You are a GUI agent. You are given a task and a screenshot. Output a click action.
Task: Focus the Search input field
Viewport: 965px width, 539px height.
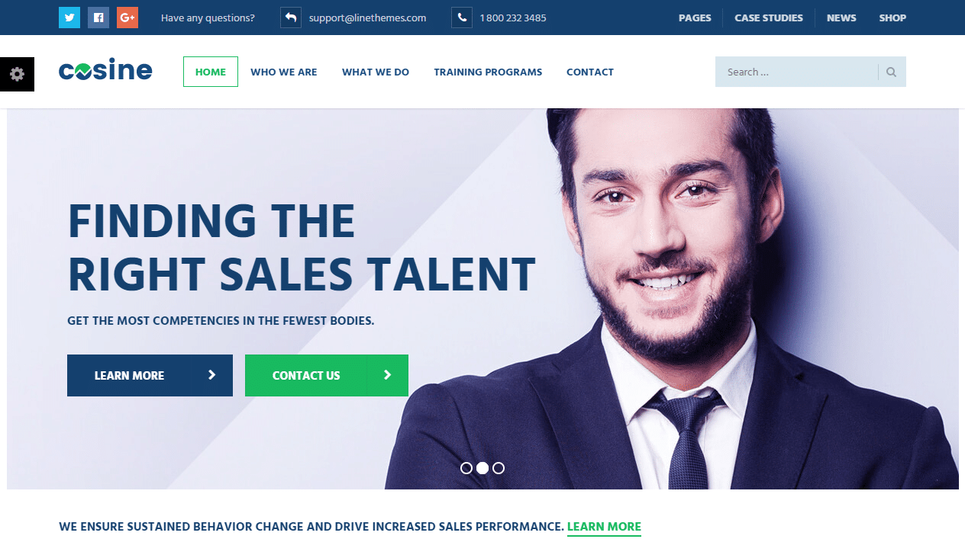[797, 72]
